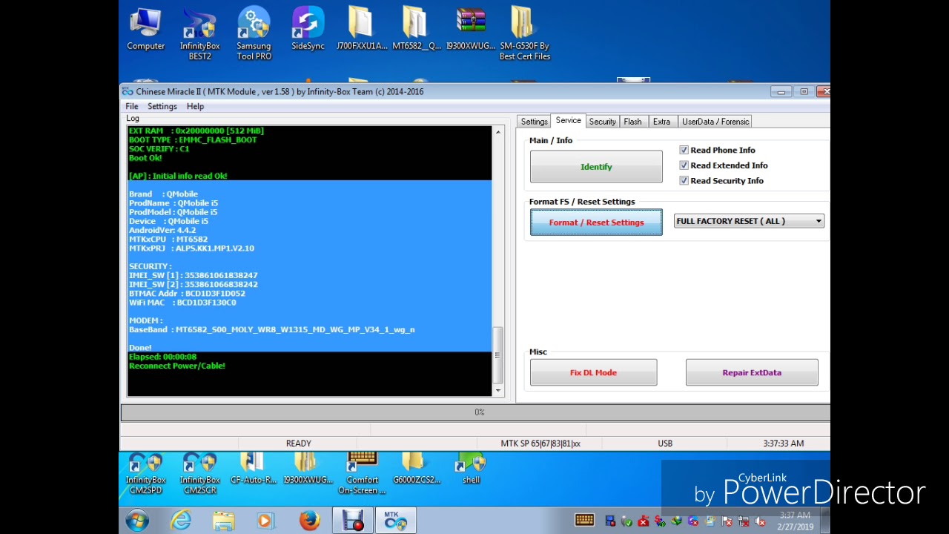Open the CF-Auto-R desktop item

tap(254, 469)
